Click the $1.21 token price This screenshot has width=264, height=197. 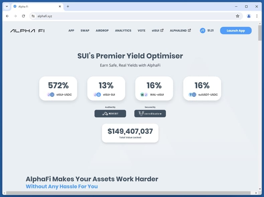click(x=211, y=30)
